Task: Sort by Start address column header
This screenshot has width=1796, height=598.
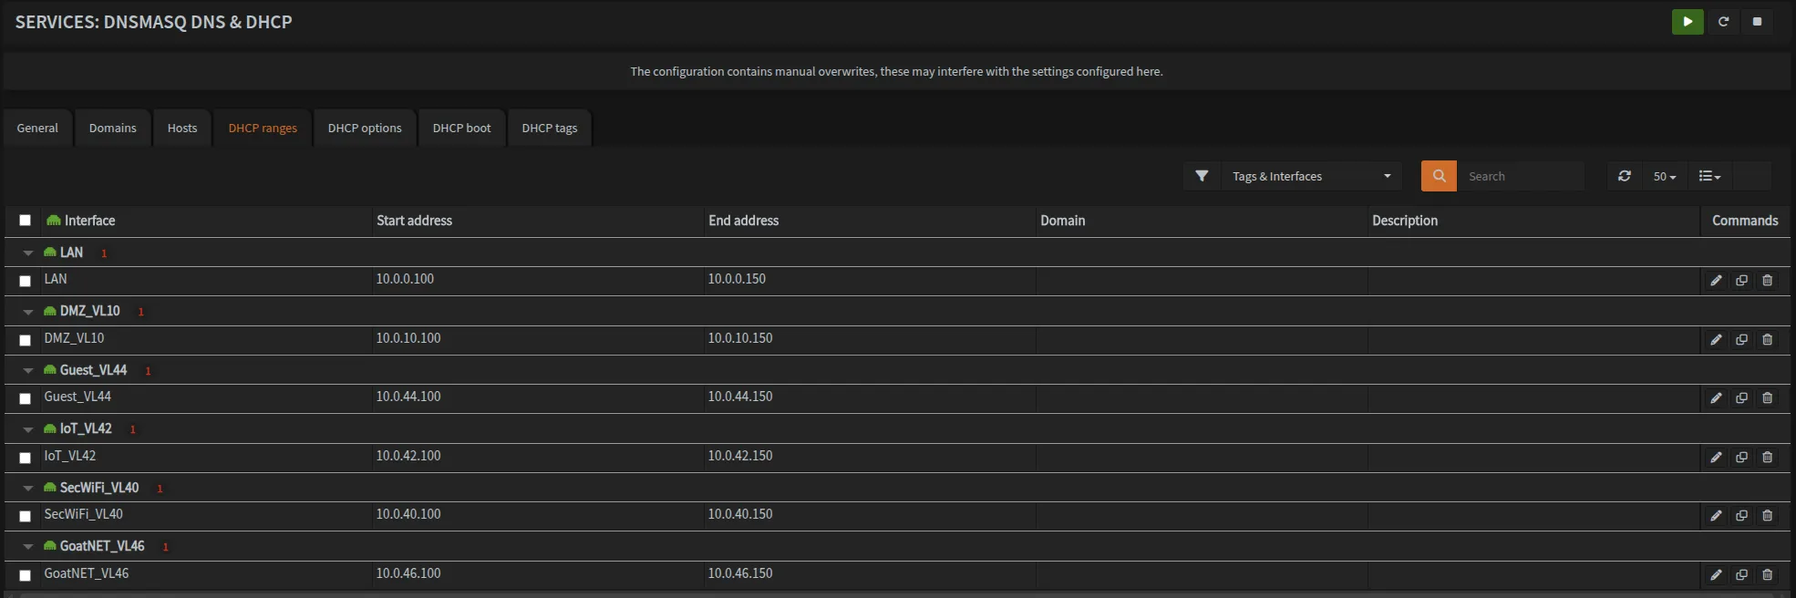Action: [x=414, y=221]
